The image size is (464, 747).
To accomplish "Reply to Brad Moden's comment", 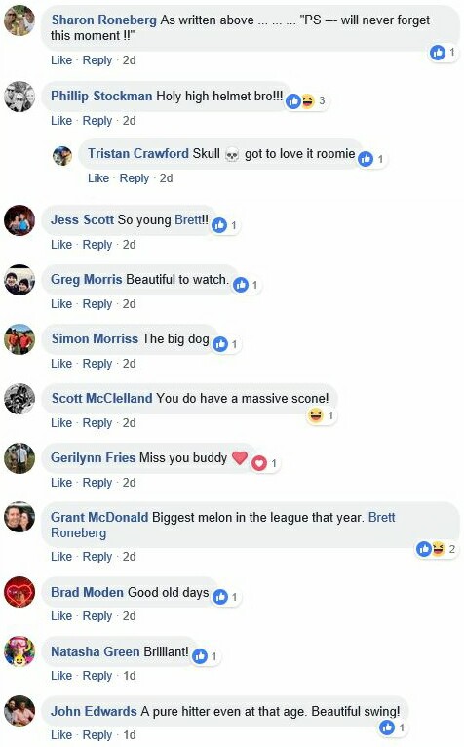I will 97,616.
